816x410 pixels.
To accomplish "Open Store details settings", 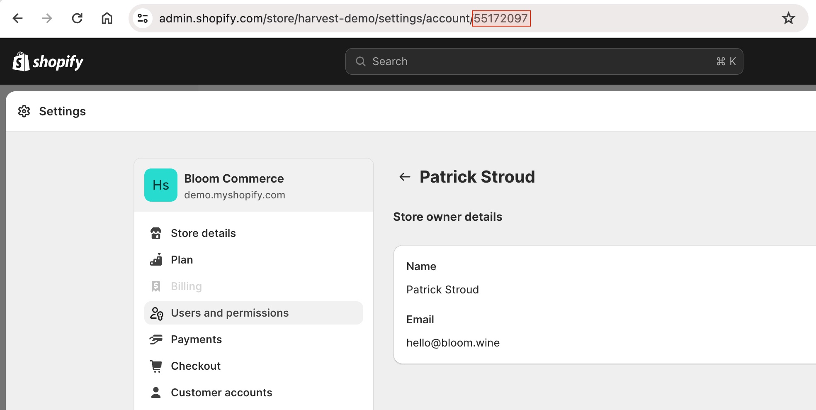I will [203, 233].
